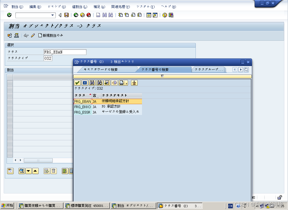This screenshot has width=288, height=210.
Task: Click the クラス input field showing FRG_EBAN
Action: click(65, 52)
